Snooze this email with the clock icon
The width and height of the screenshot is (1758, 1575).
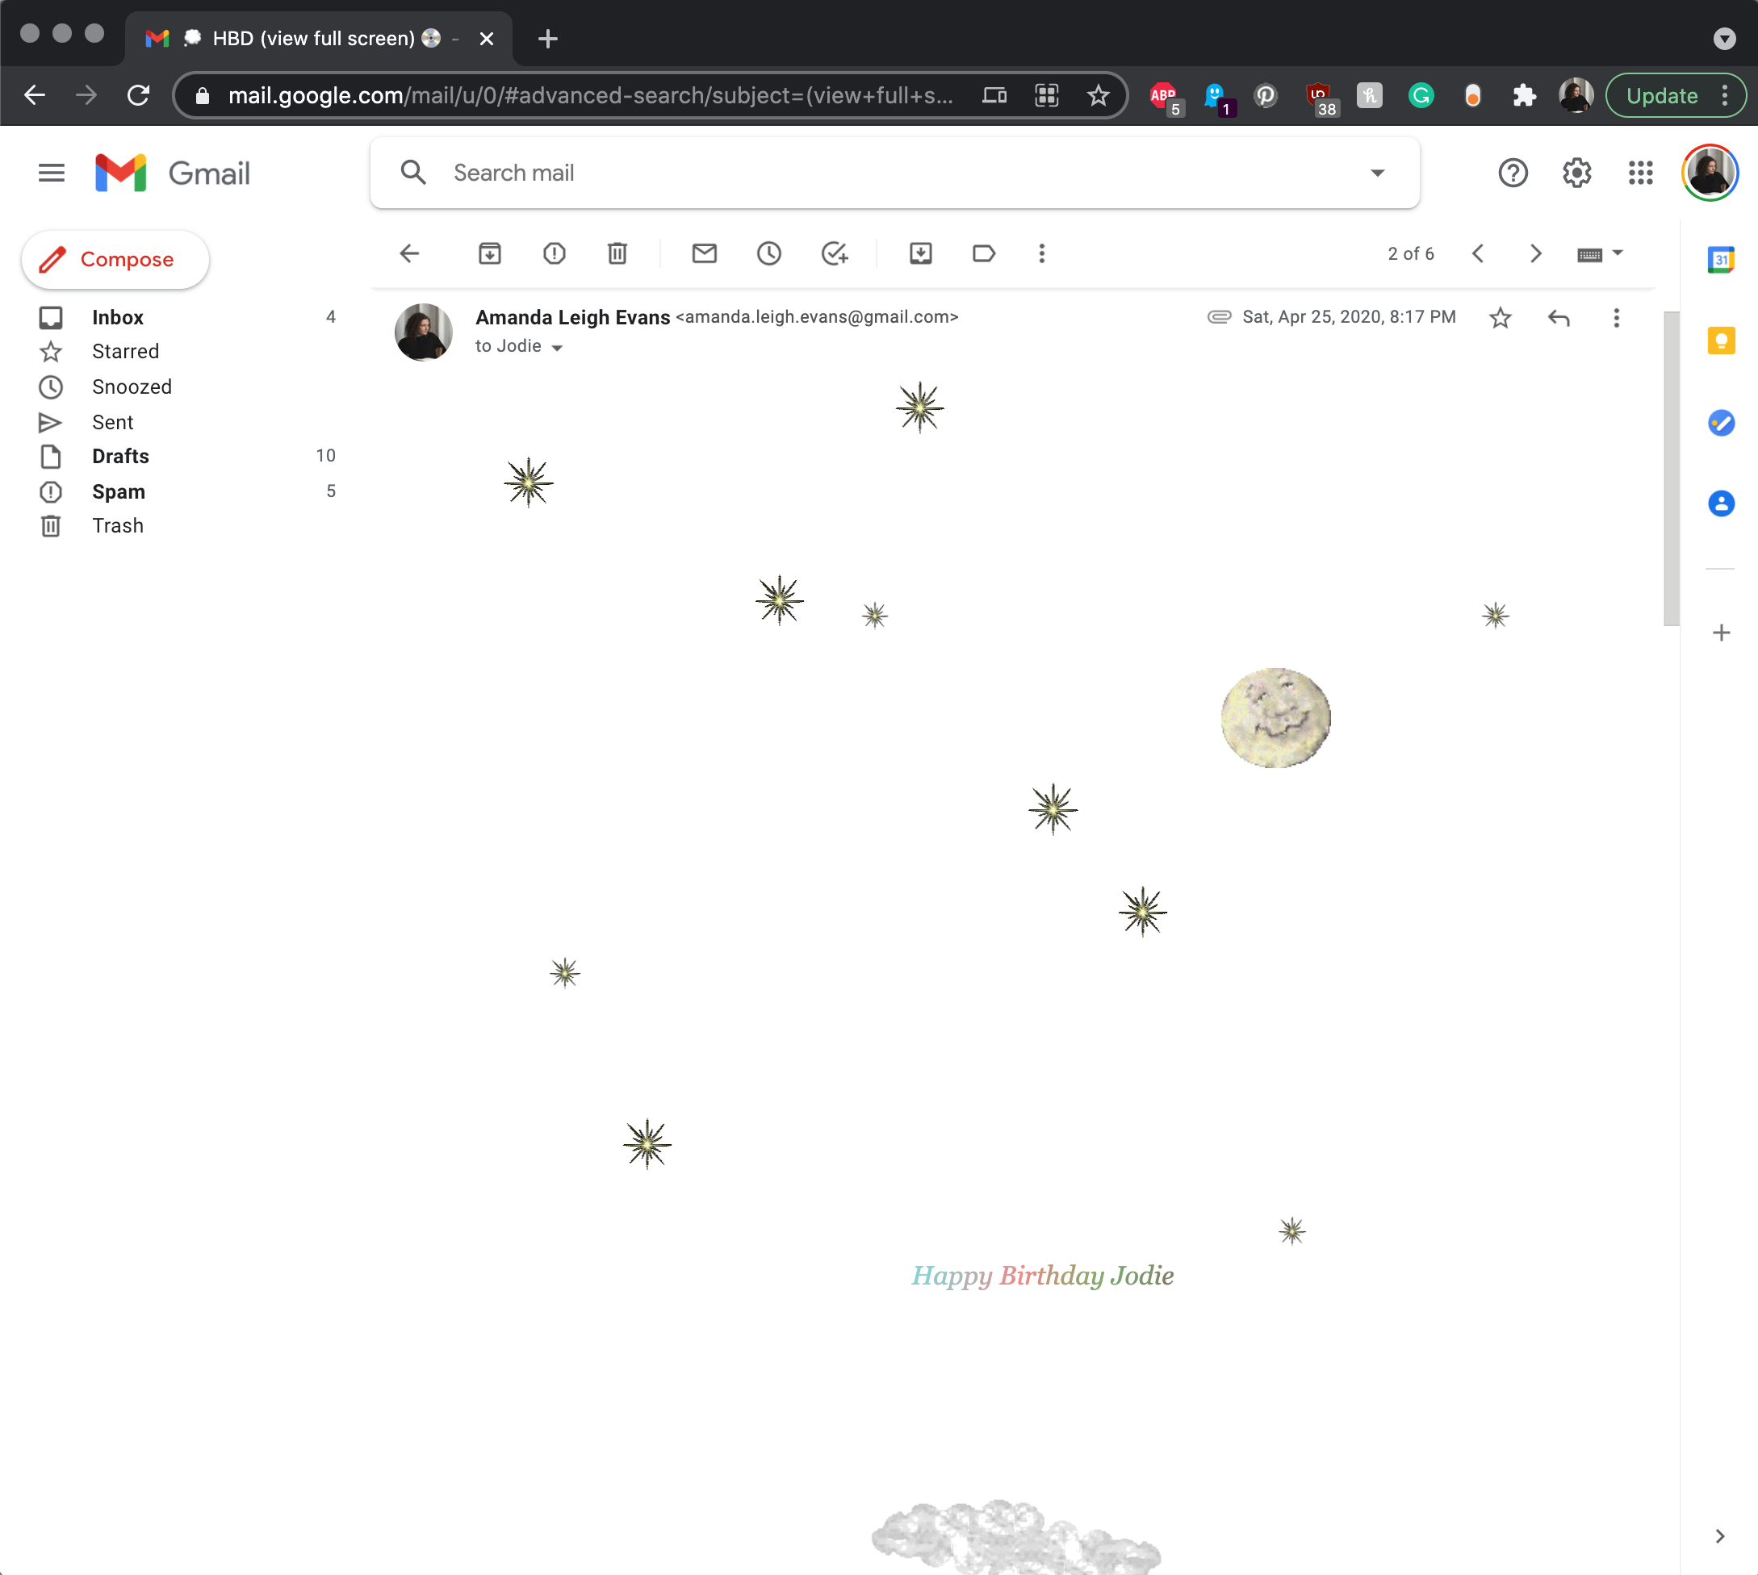pyautogui.click(x=768, y=253)
